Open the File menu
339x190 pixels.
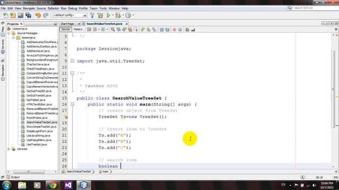[x=3, y=8]
